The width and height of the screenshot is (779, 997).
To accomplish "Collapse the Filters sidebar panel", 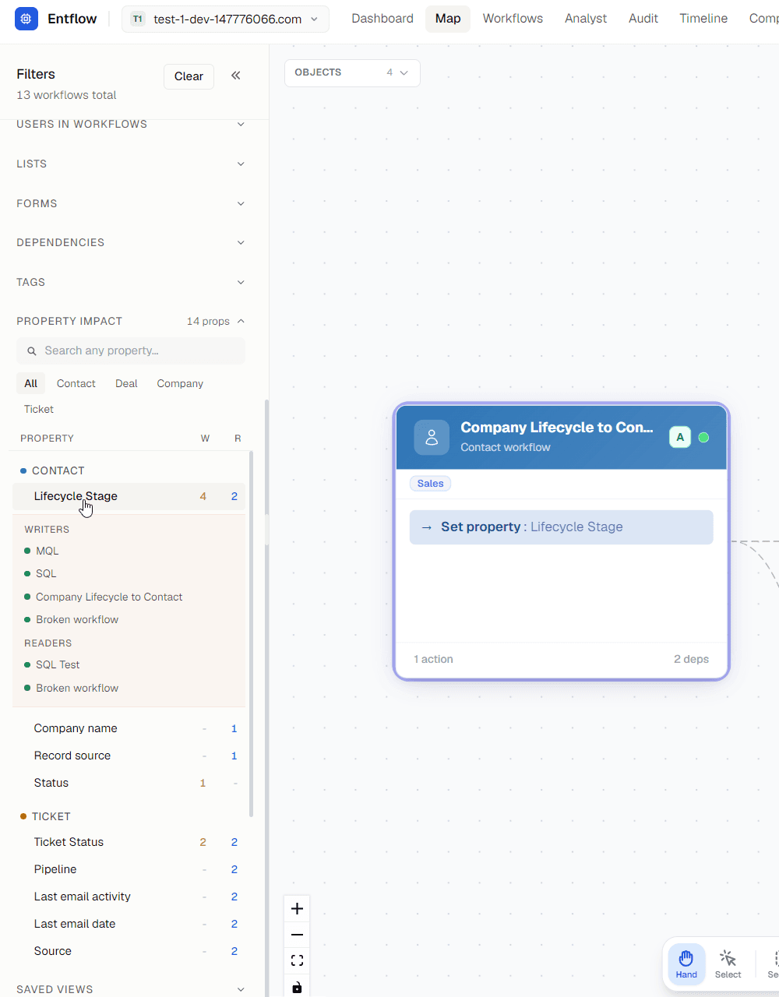I will click(235, 76).
